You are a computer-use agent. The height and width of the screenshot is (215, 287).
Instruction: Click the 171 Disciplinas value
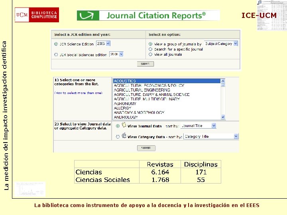[x=201, y=172]
